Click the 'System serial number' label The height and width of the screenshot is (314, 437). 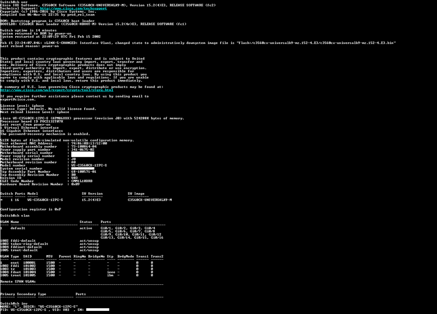tap(21, 168)
